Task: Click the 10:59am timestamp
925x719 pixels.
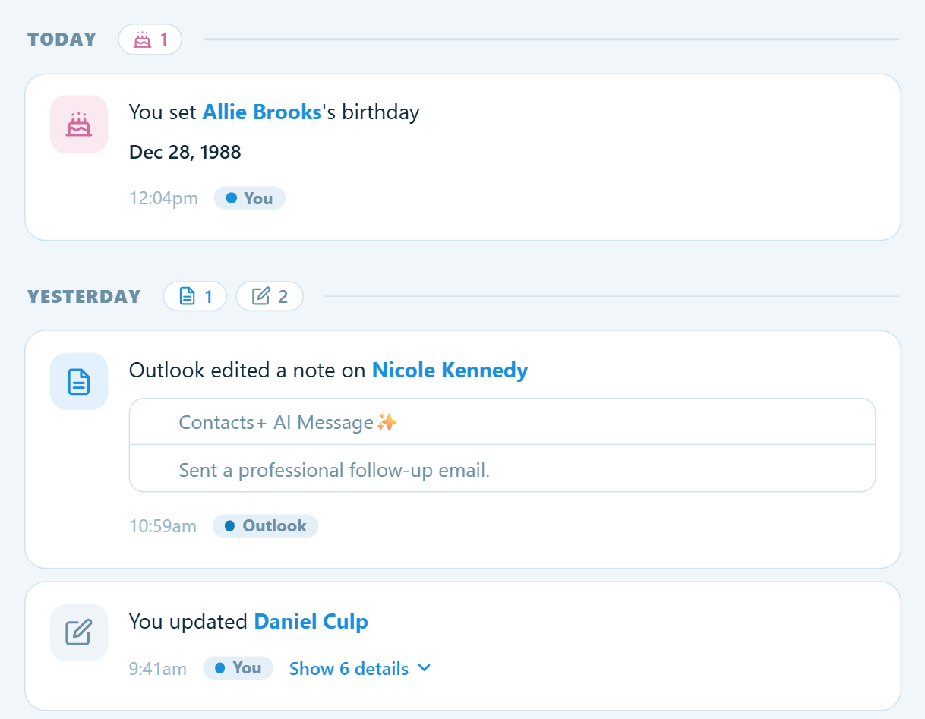Action: pos(163,526)
